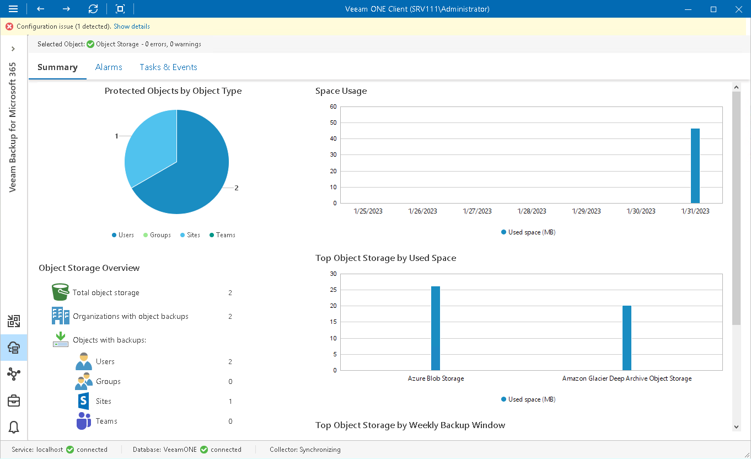The width and height of the screenshot is (751, 459).
Task: Click the Teams icon in overview
Action: 84,421
